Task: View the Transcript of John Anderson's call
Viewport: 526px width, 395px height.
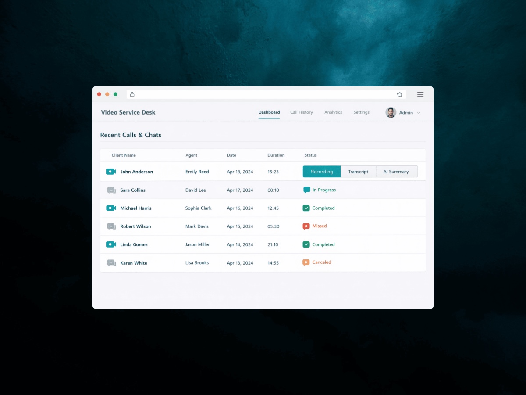Action: pos(358,172)
